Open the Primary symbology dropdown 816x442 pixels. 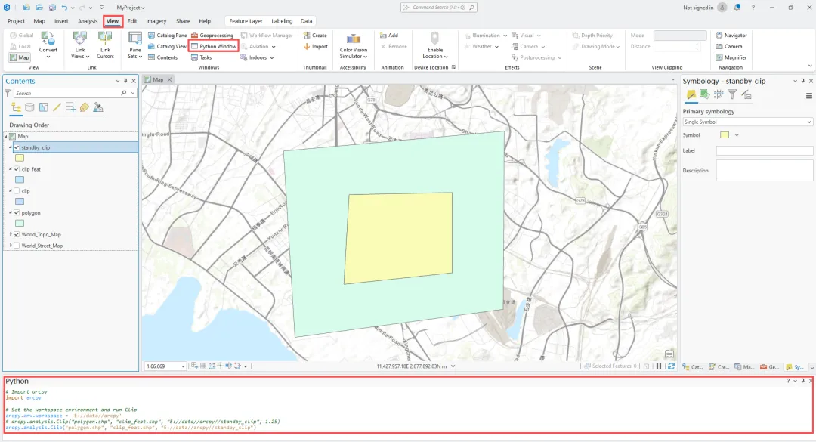(747, 122)
